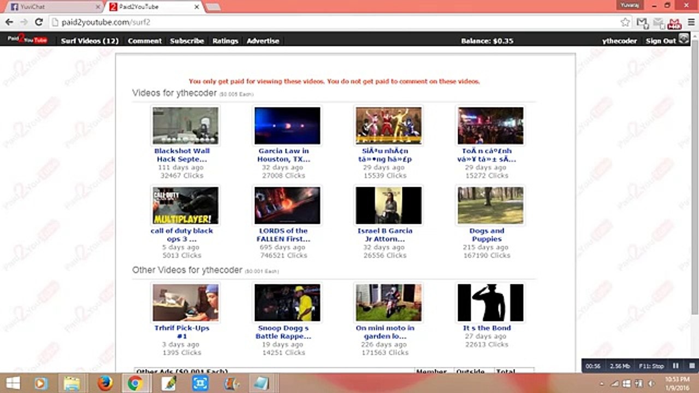Viewport: 699px width, 393px height.
Task: Click the Chrome icon in the taskbar
Action: [135, 383]
